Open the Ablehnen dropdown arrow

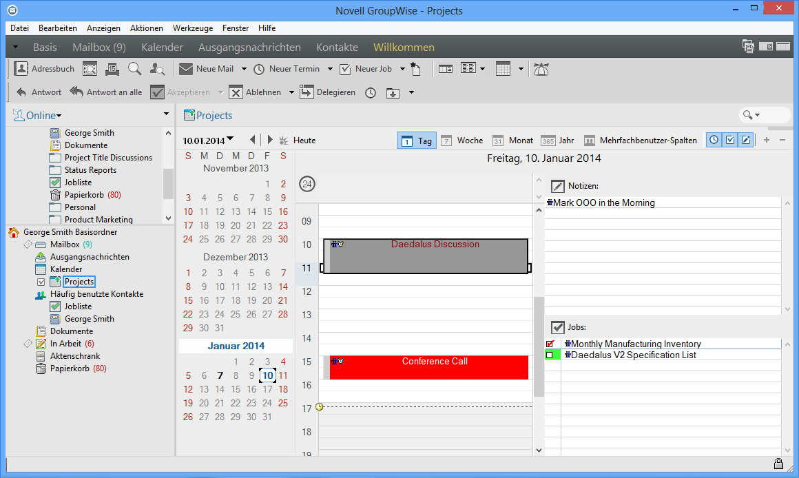(x=291, y=92)
